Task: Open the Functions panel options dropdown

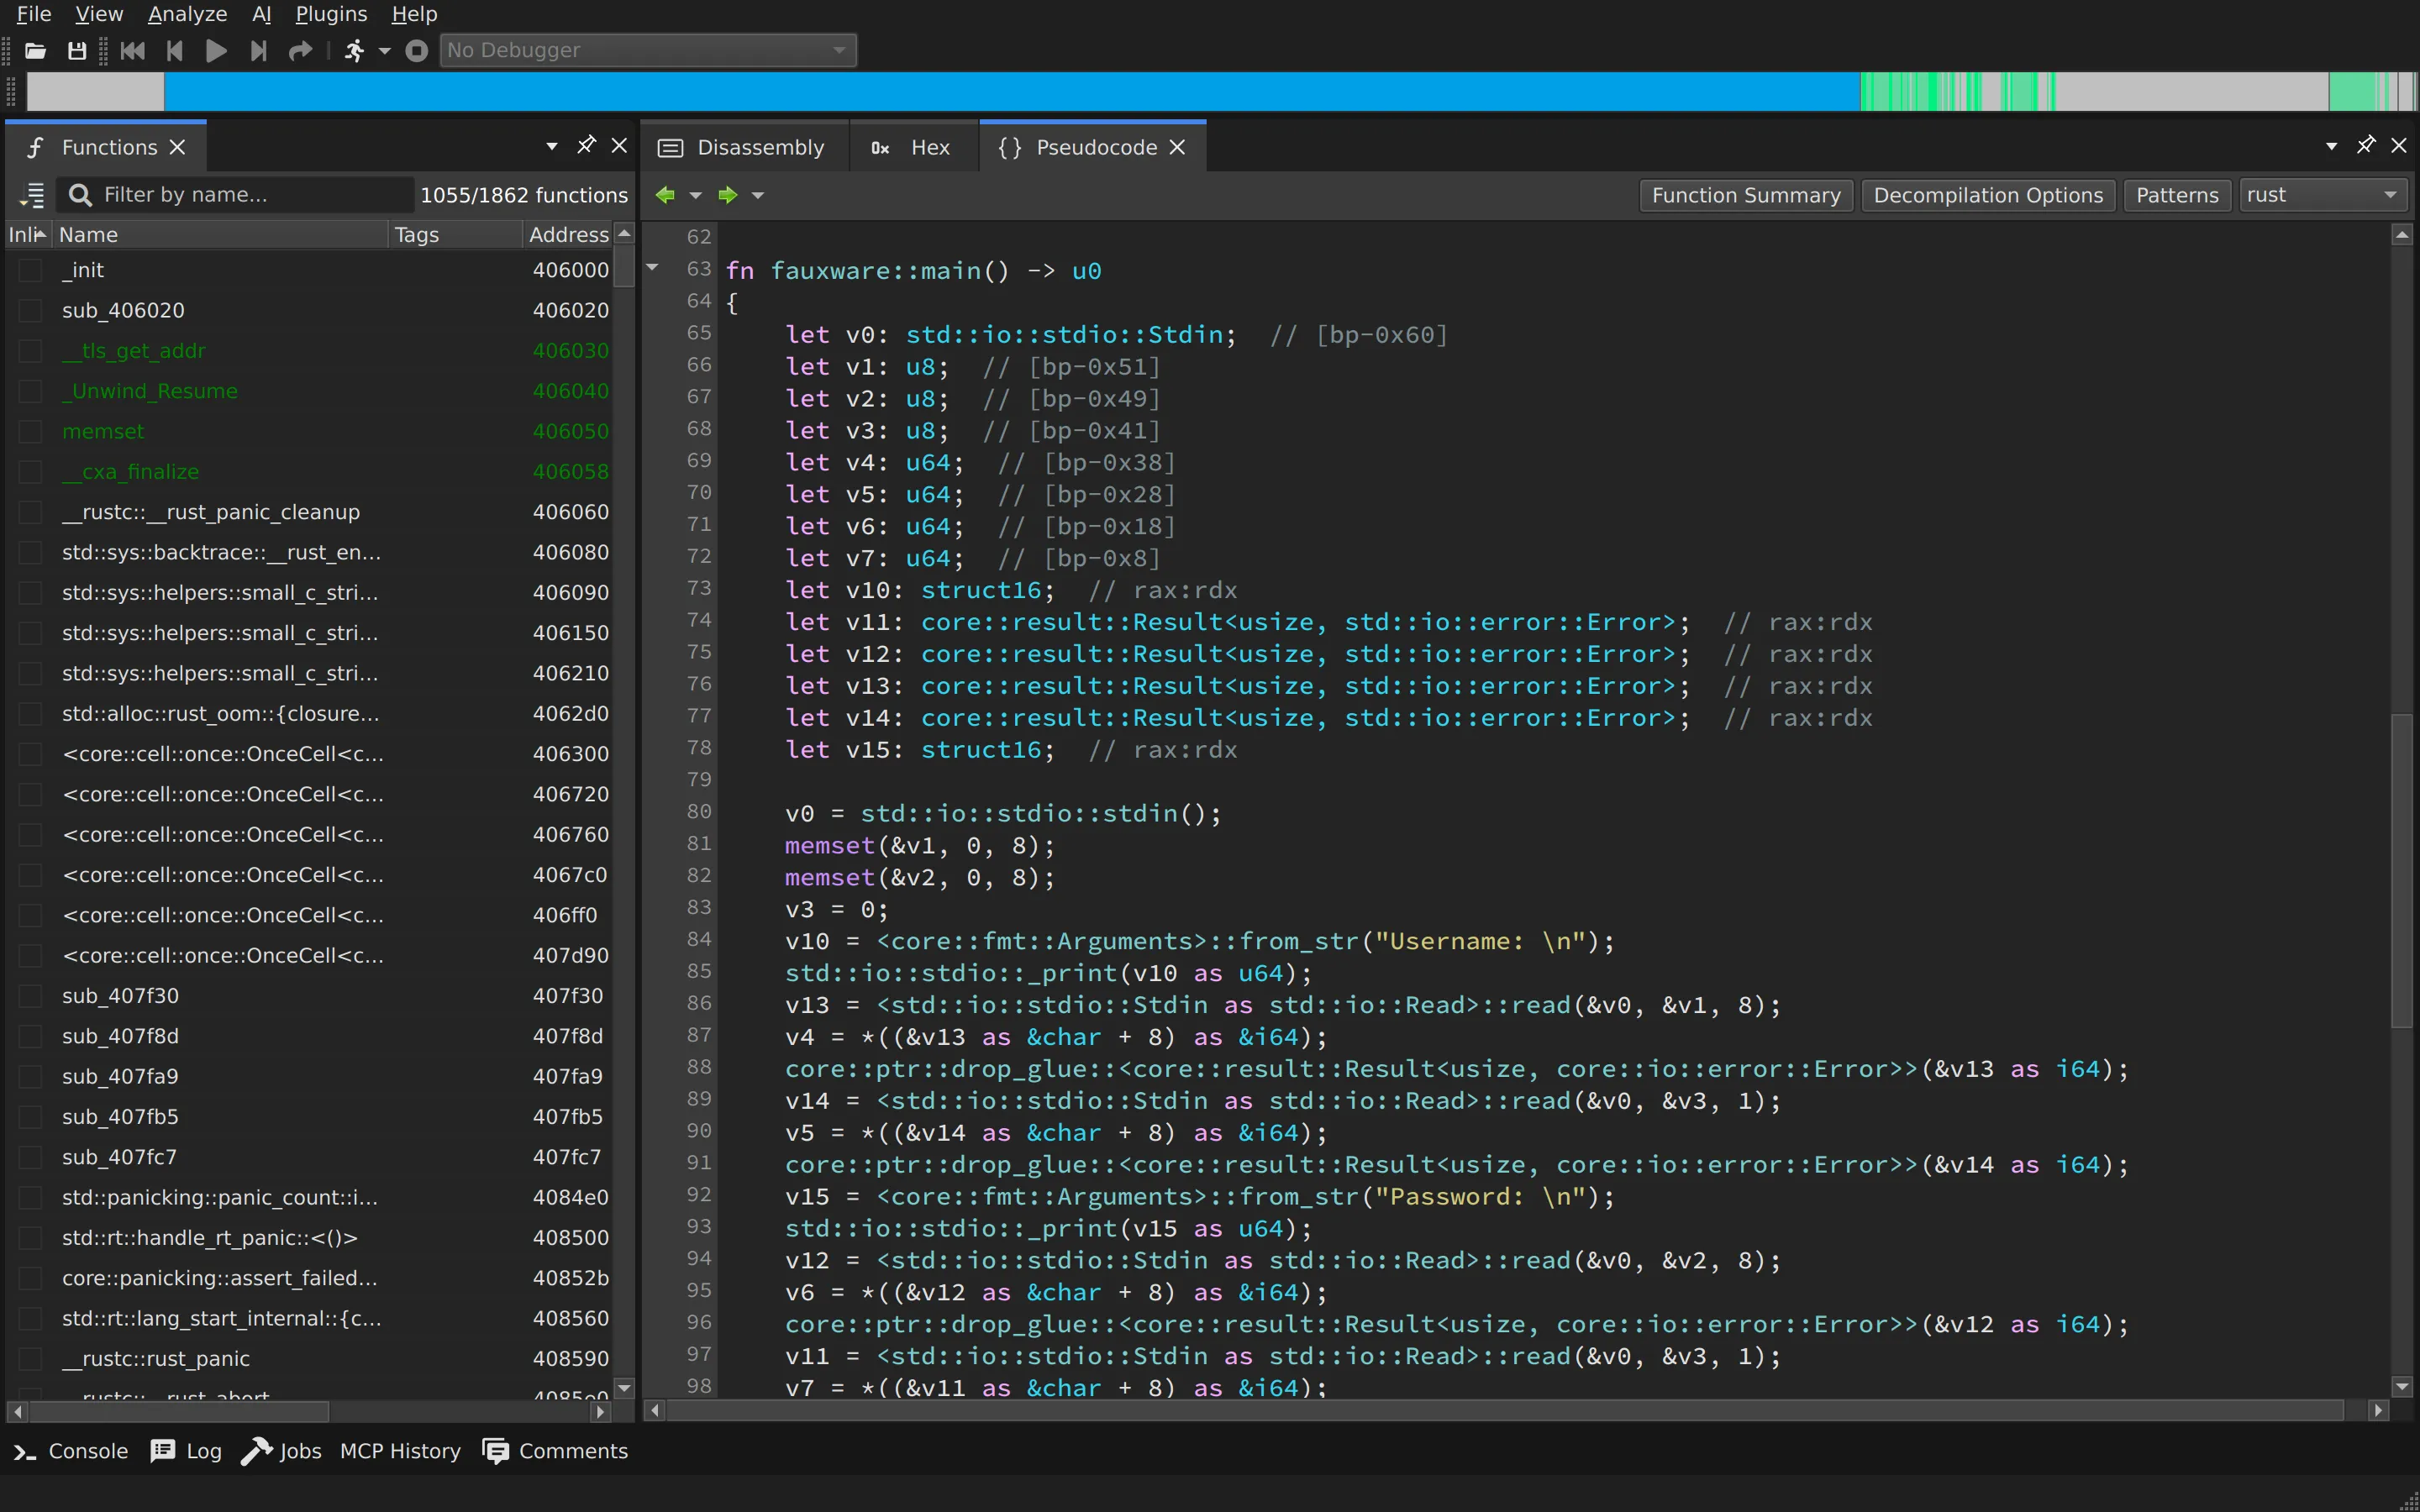Action: click(551, 146)
